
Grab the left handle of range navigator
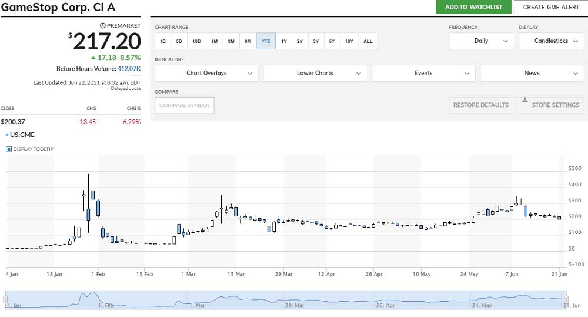tap(5, 299)
